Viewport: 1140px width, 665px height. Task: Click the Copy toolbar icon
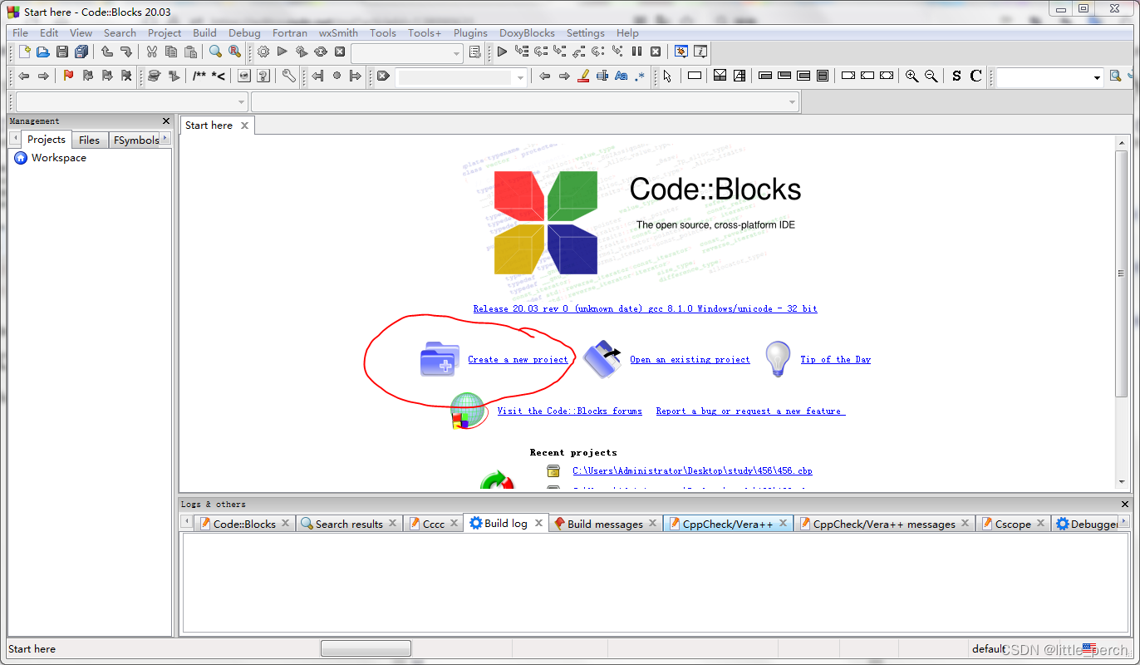(171, 52)
